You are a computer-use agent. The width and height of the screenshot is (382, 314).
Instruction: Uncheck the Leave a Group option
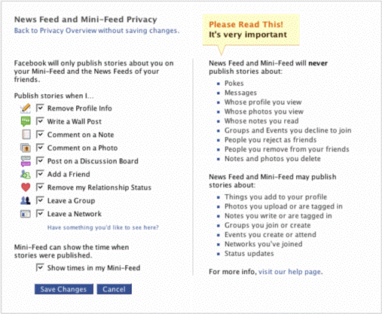click(x=40, y=200)
